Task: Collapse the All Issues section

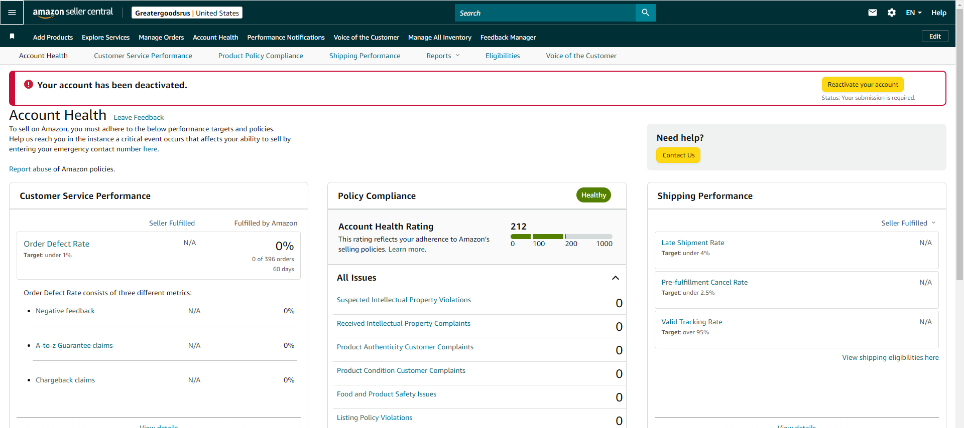Action: pyautogui.click(x=616, y=278)
